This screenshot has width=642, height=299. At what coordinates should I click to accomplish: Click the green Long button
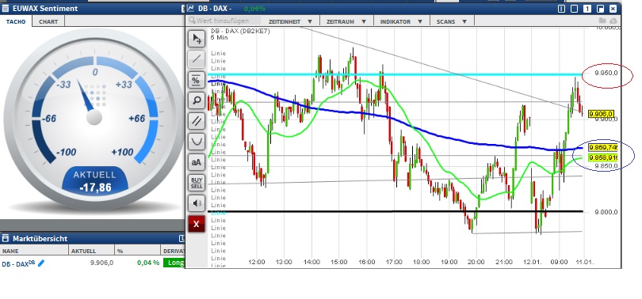(x=174, y=263)
